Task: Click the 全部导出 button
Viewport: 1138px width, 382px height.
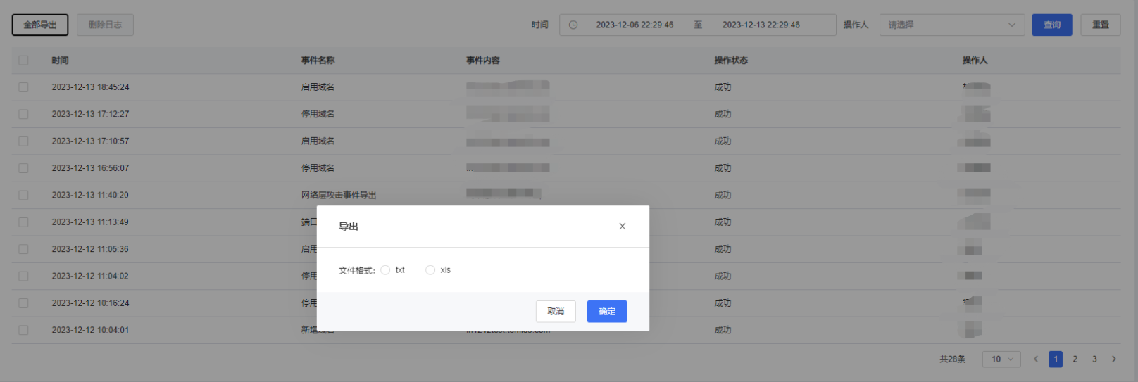Action: tap(40, 25)
